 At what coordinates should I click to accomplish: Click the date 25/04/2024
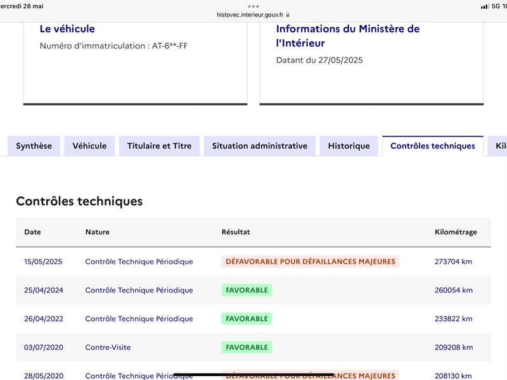pyautogui.click(x=44, y=290)
